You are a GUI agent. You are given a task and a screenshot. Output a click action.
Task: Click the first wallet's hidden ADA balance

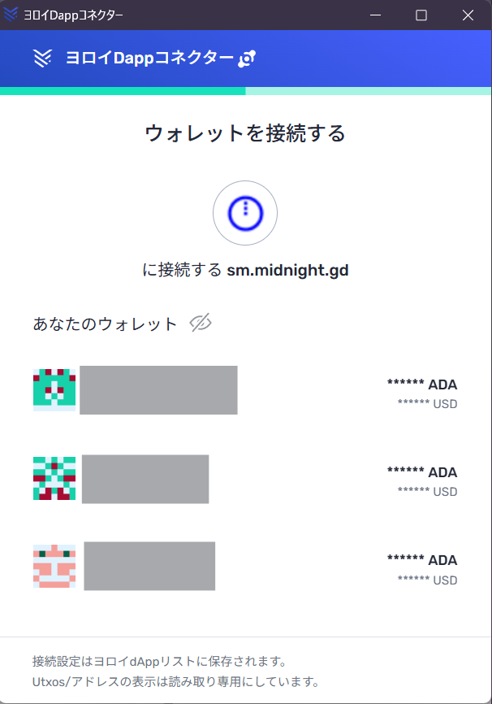(x=422, y=384)
